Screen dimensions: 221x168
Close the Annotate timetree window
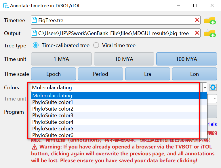click(x=212, y=5)
